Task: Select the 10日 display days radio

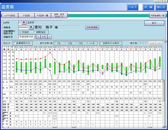Action: click(66, 43)
